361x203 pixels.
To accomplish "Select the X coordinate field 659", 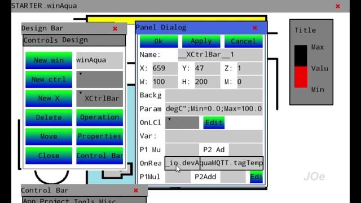I will (165, 68).
